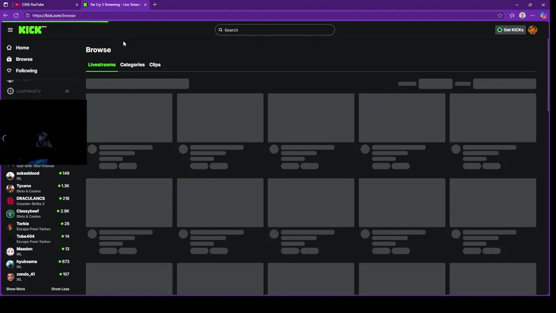Click the Get KICKs button
Image resolution: width=556 pixels, height=313 pixels.
point(510,30)
